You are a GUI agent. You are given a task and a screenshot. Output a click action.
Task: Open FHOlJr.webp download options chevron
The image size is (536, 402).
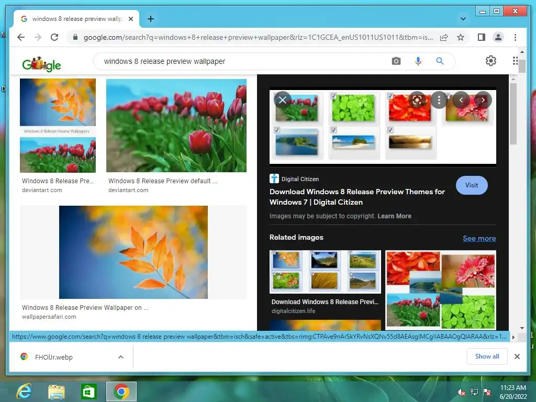click(x=121, y=357)
